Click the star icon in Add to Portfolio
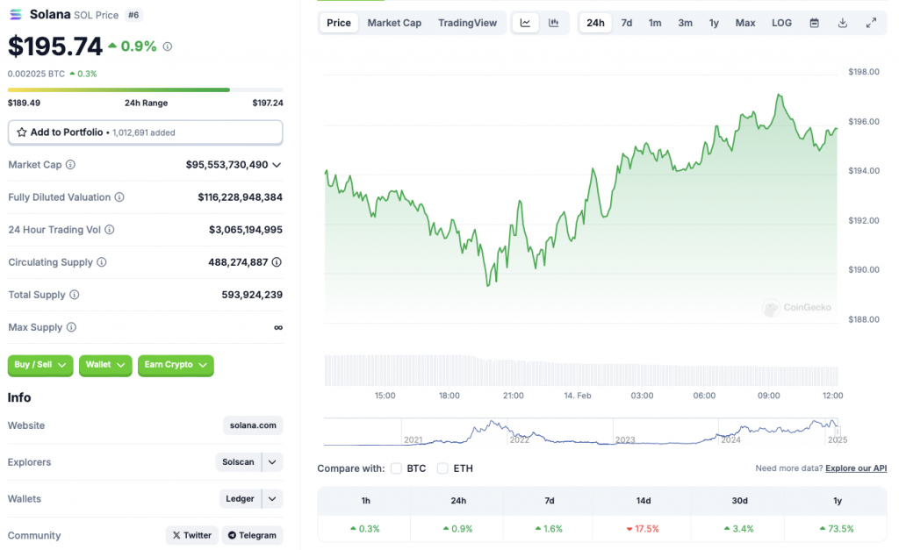Viewport: 899px width, 550px height. [22, 132]
